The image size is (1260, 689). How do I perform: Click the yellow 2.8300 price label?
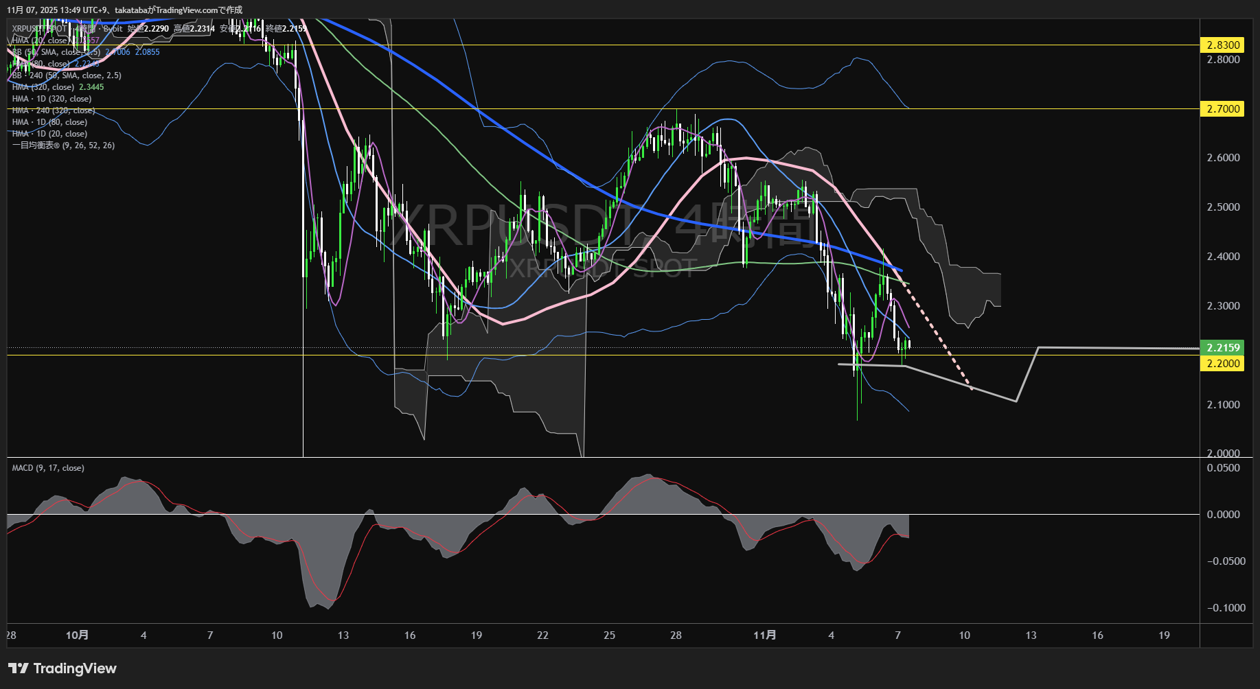(1222, 45)
